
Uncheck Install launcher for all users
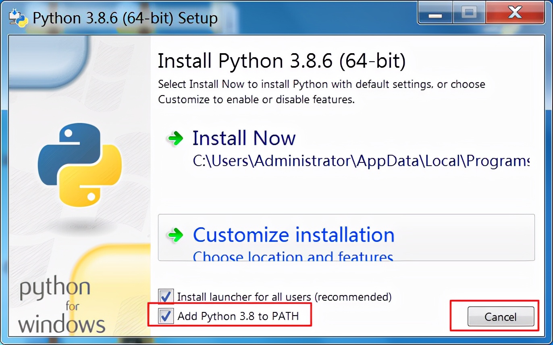166,297
